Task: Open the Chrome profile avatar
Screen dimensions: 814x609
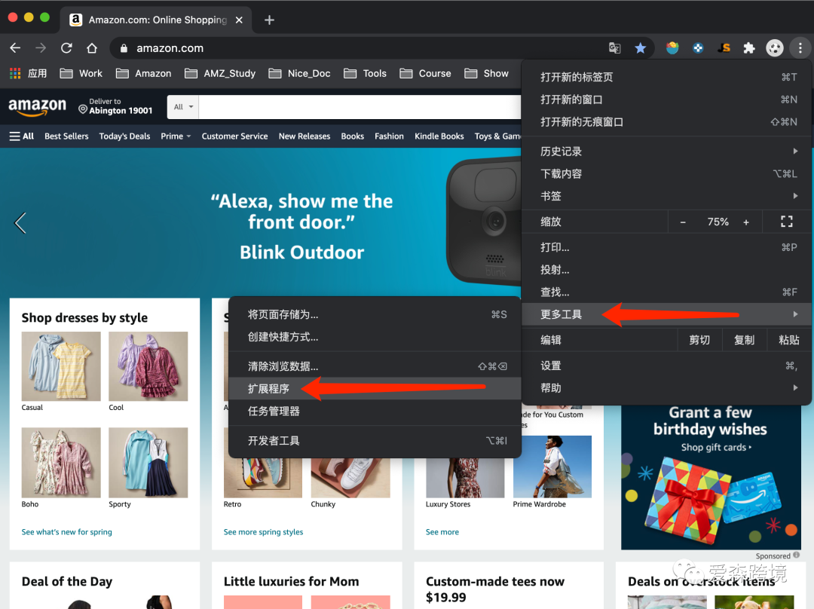Action: tap(774, 47)
